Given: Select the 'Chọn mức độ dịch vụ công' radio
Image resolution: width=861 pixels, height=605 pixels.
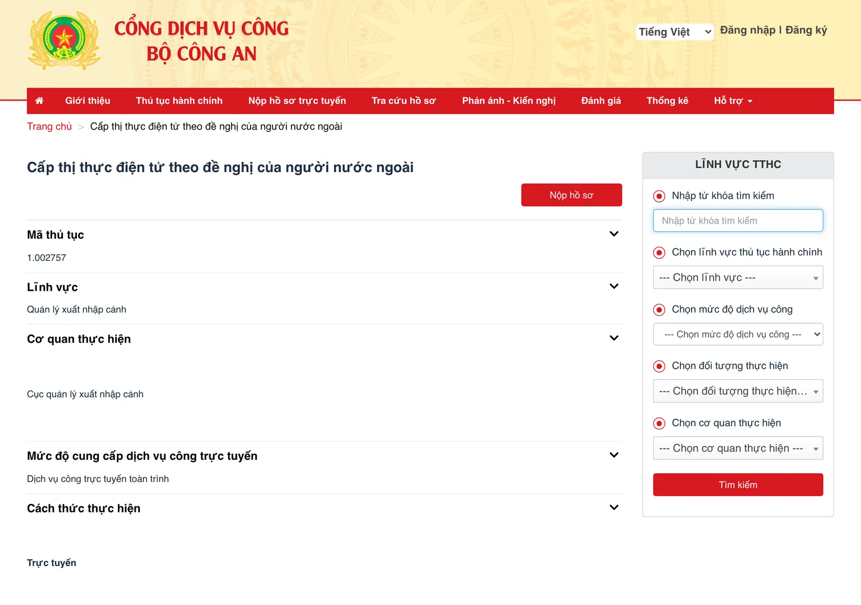Looking at the screenshot, I should [659, 310].
